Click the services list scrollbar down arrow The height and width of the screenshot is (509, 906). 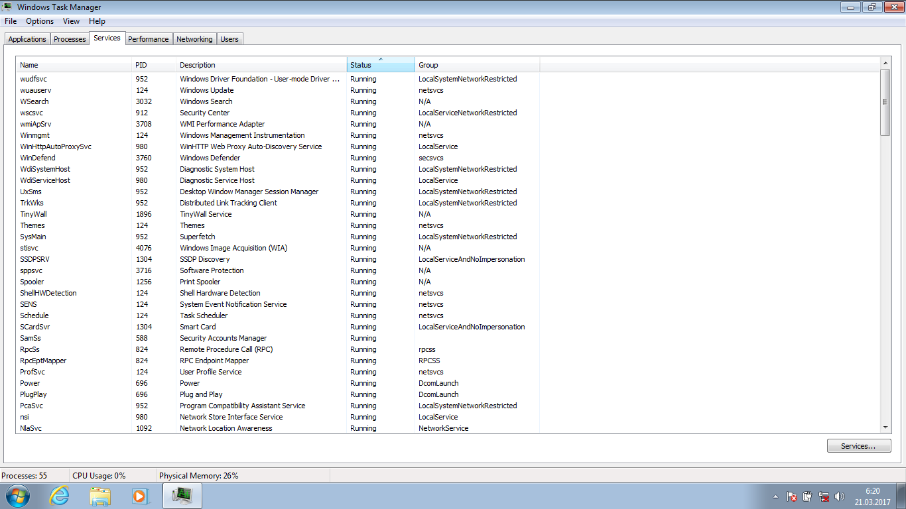click(x=885, y=428)
